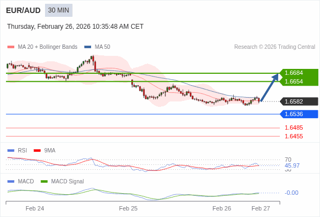Click the blue MA 50 legend swatch
The image size is (320, 217).
(88, 47)
